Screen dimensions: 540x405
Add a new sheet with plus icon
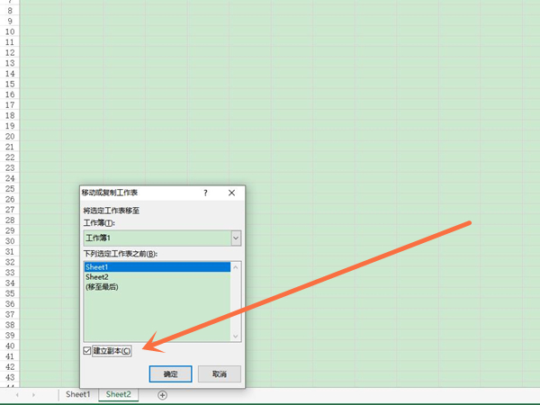pos(162,395)
